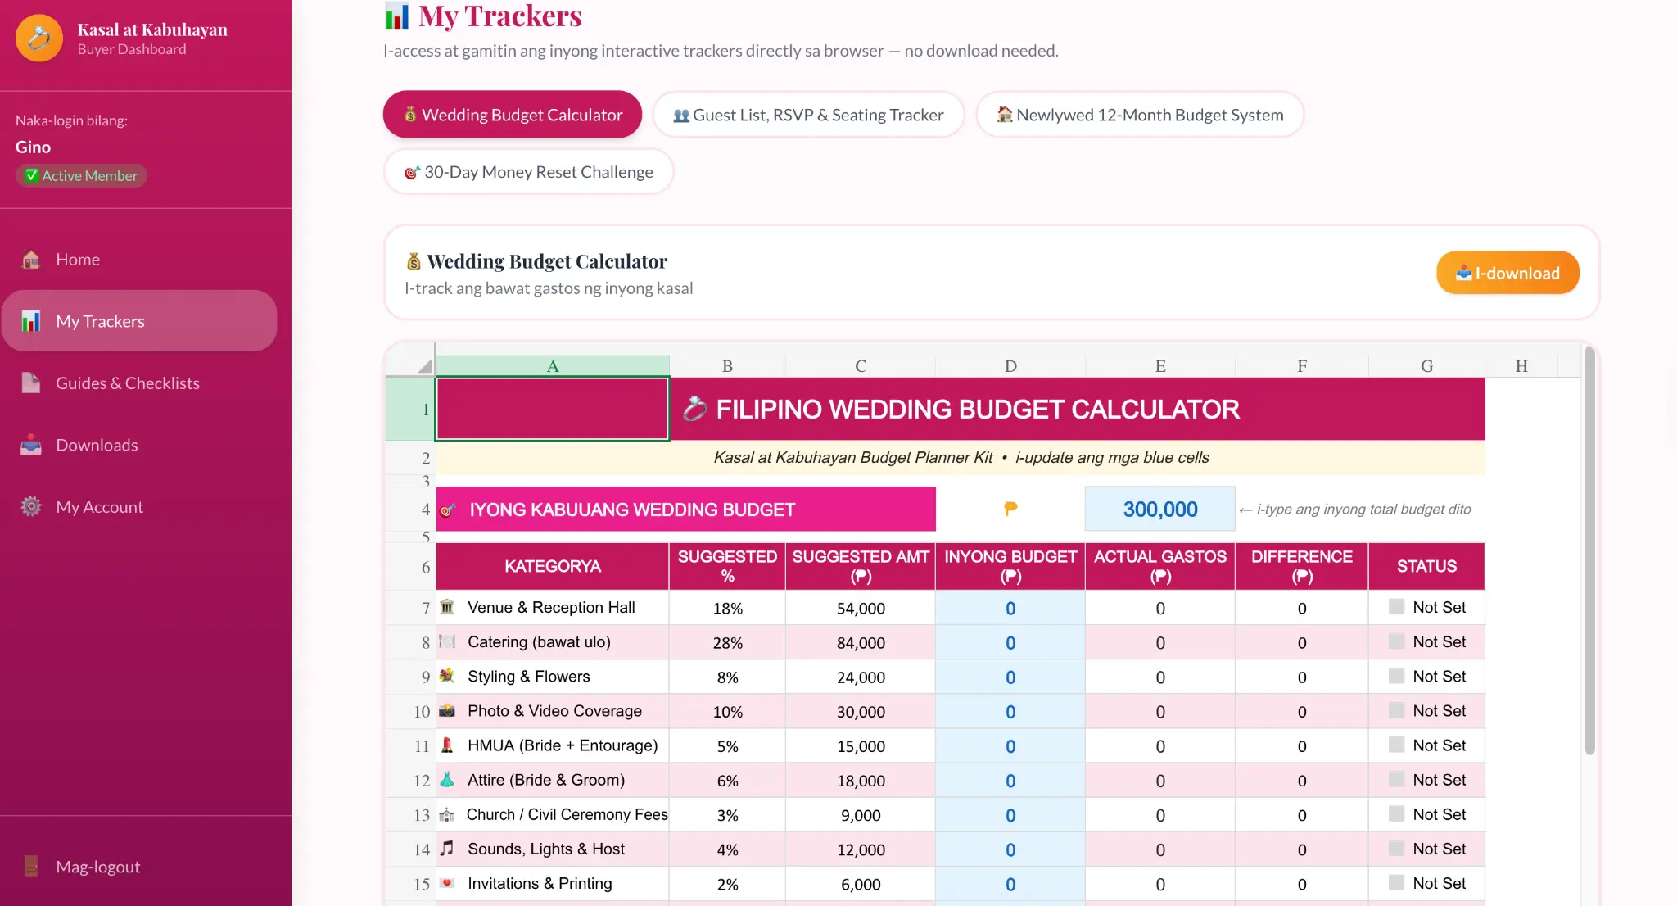1677x906 pixels.
Task: Click the I-download button
Action: [x=1507, y=273]
